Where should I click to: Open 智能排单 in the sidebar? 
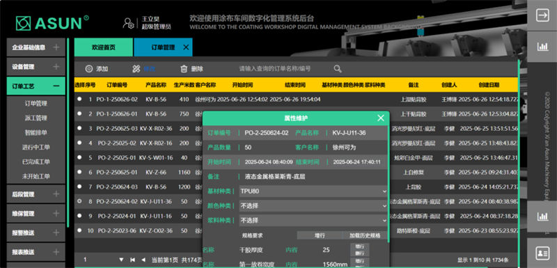click(36, 132)
